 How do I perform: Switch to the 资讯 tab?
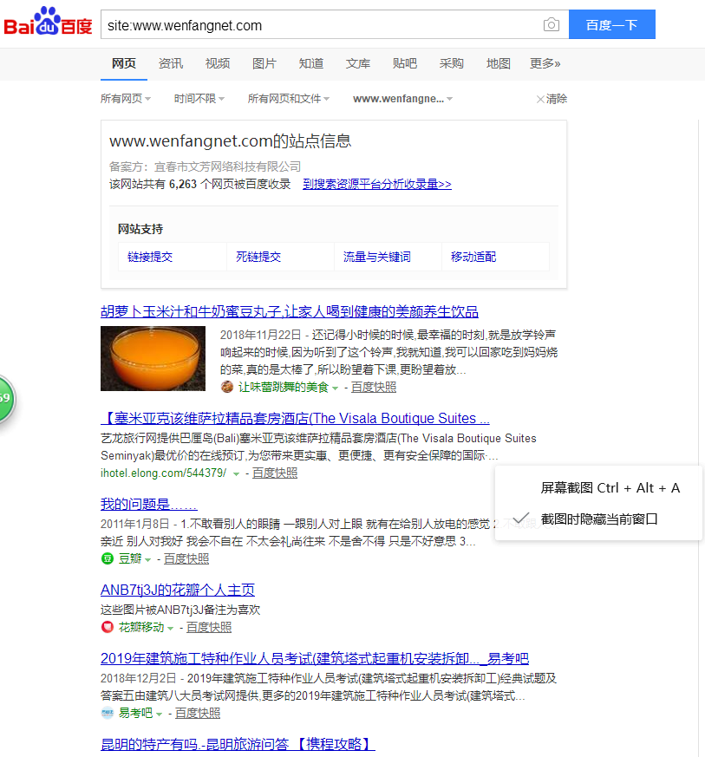(171, 63)
